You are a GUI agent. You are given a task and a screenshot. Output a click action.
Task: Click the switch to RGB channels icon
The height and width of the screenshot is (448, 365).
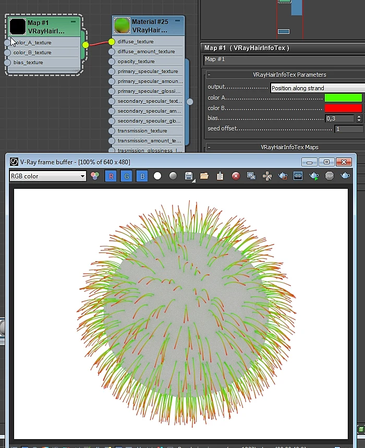pyautogui.click(x=95, y=176)
